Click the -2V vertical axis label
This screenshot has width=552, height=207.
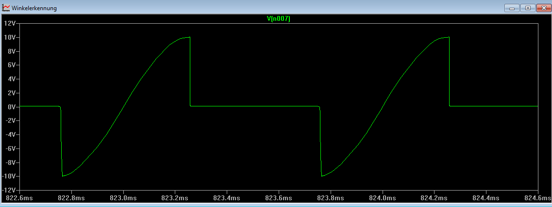coord(11,121)
